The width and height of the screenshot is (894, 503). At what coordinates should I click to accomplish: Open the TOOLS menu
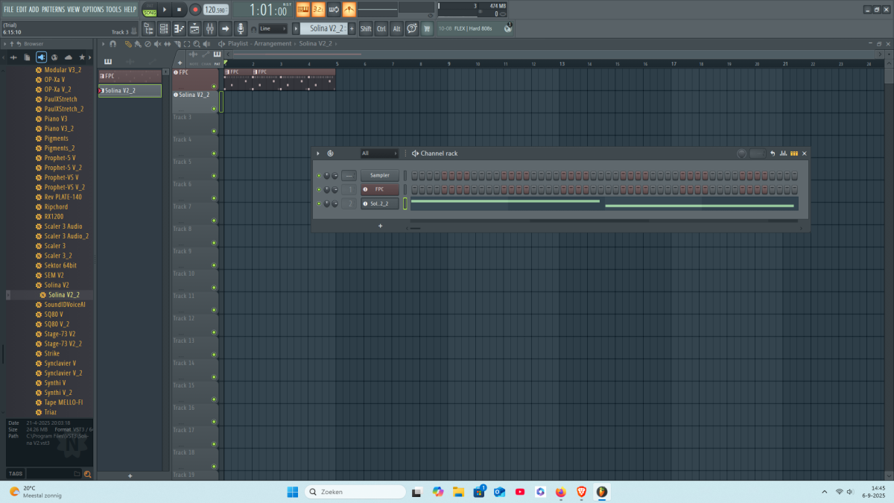[113, 9]
